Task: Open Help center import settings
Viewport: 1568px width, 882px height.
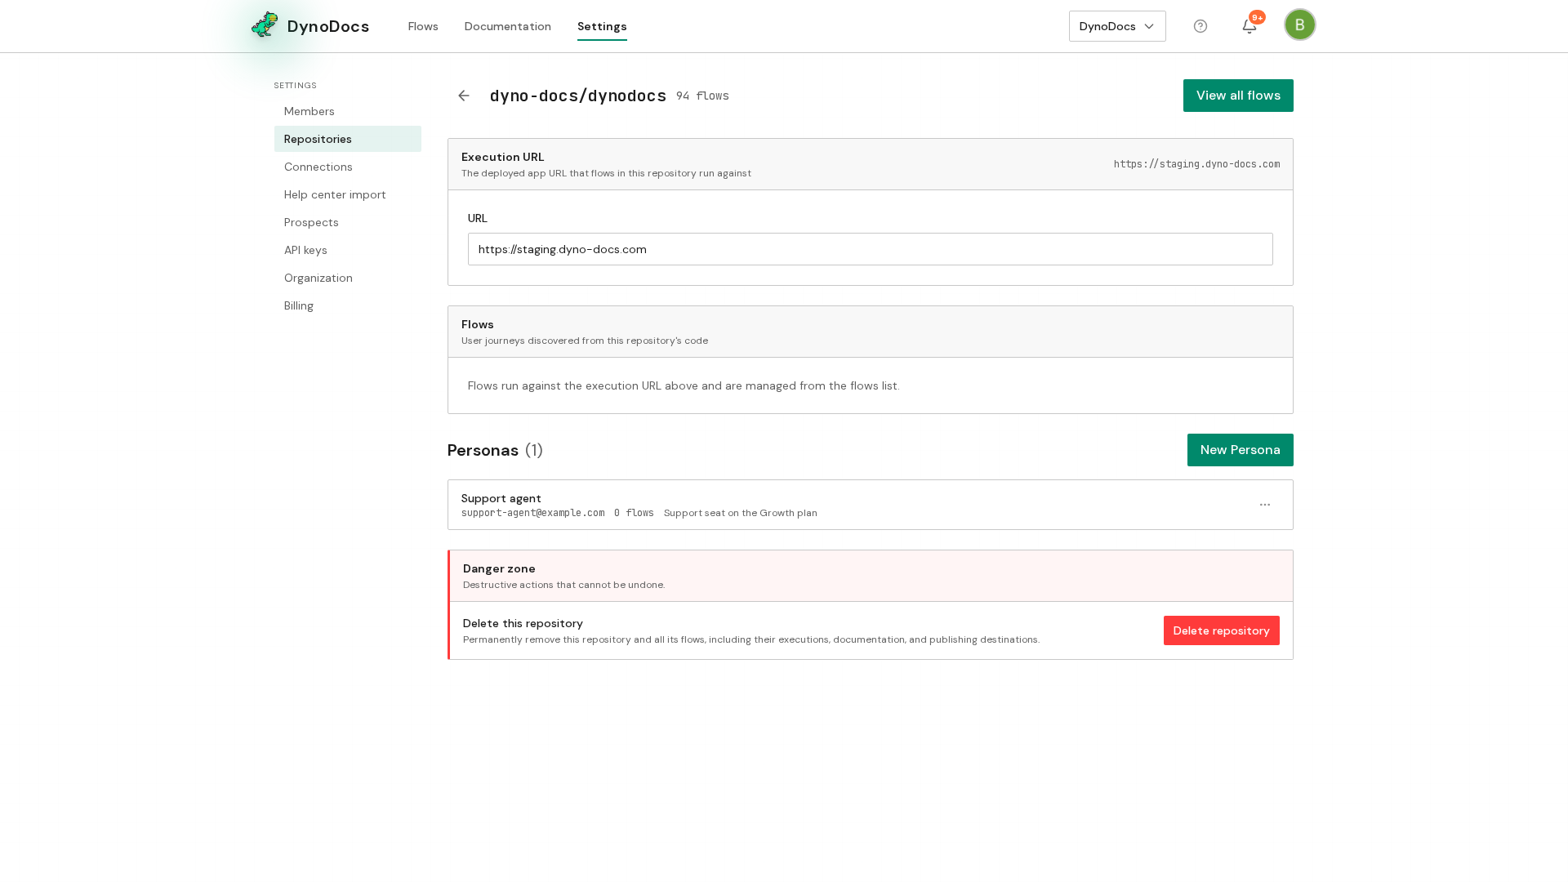Action: click(348, 194)
